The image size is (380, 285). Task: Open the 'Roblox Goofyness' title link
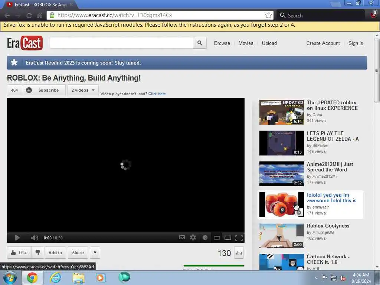[328, 226]
